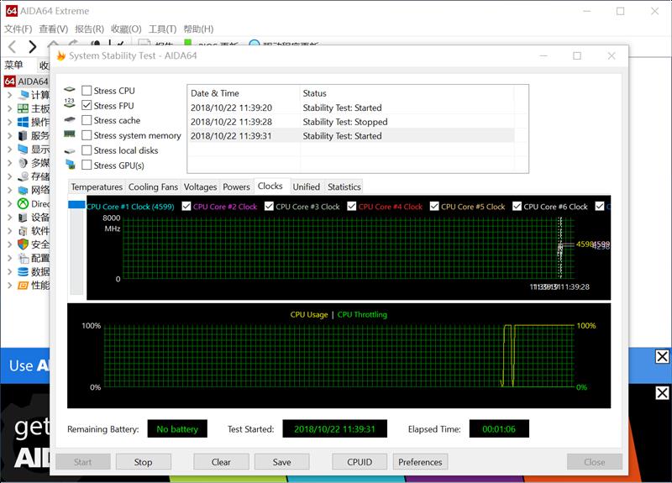The width and height of the screenshot is (672, 483).
Task: Select the 11:39:31 Stability Test Started log row
Action: tap(350, 136)
